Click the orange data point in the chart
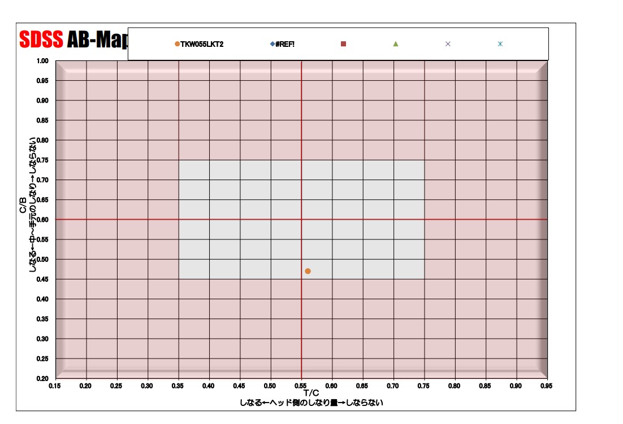The width and height of the screenshot is (623, 424). click(x=308, y=271)
